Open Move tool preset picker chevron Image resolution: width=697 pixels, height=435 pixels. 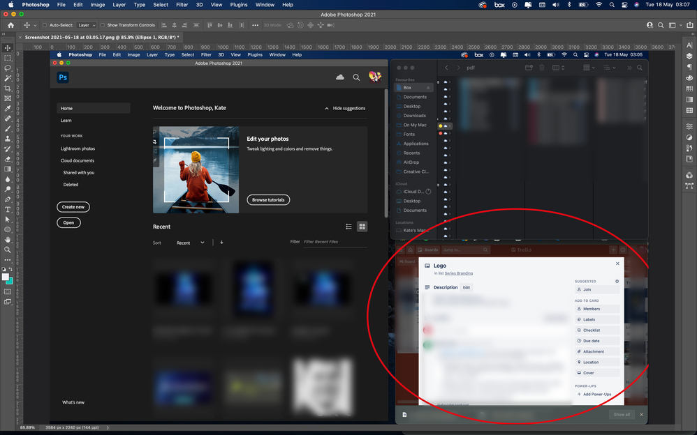pyautogui.click(x=35, y=25)
